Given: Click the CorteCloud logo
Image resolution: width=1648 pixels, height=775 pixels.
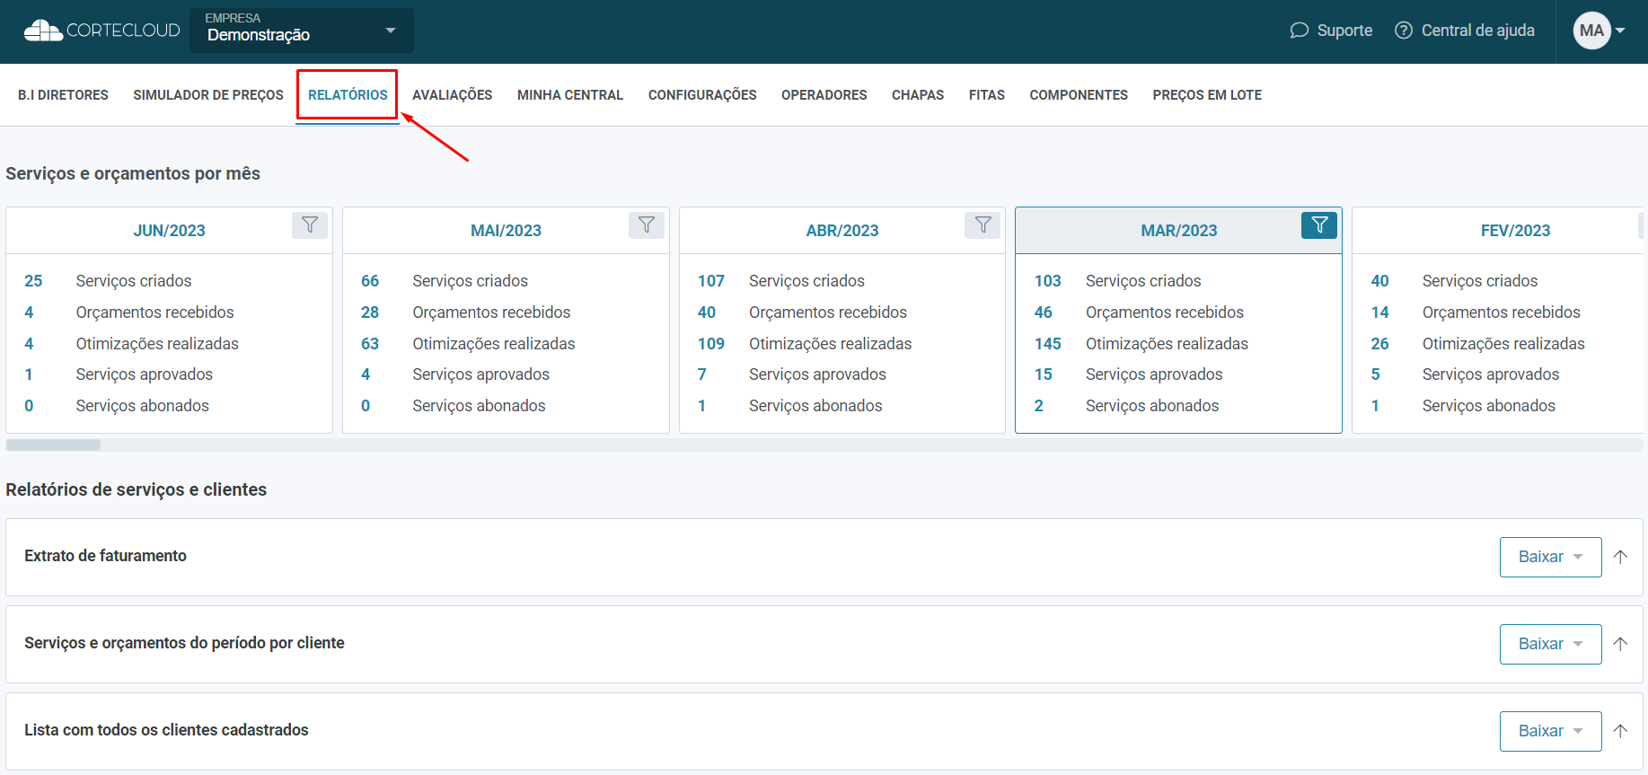Looking at the screenshot, I should 101,31.
